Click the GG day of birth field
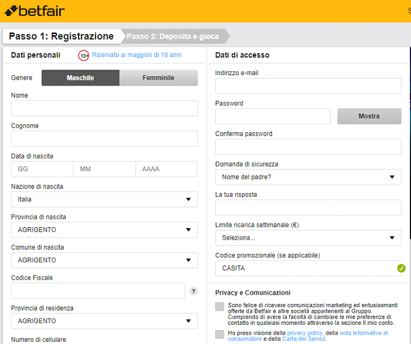 [x=42, y=169]
